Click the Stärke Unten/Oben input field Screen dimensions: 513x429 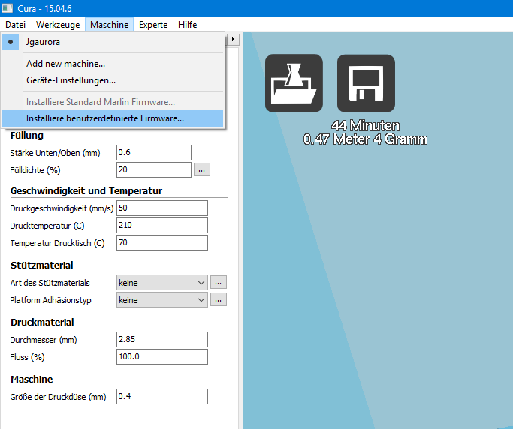click(x=154, y=152)
